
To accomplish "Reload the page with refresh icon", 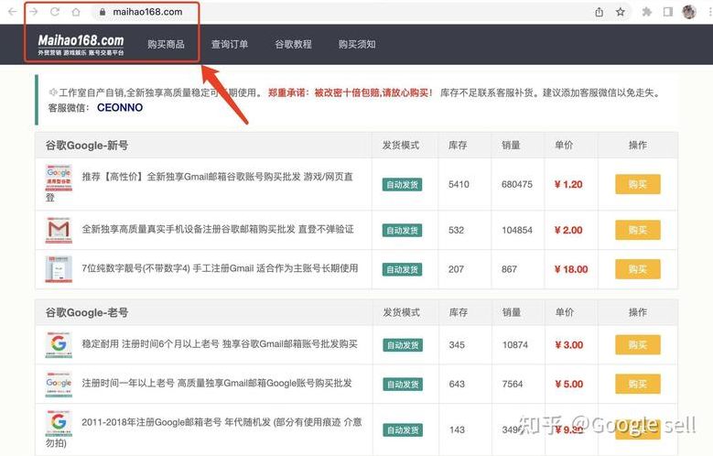I will coord(55,12).
